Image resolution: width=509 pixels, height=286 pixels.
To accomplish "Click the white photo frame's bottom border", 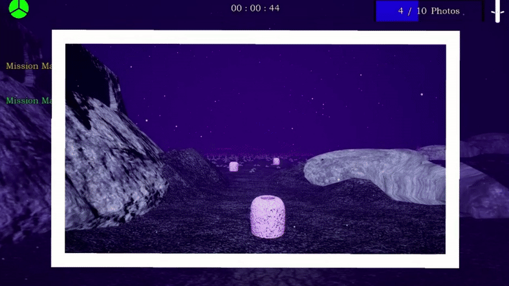I will coord(255,261).
